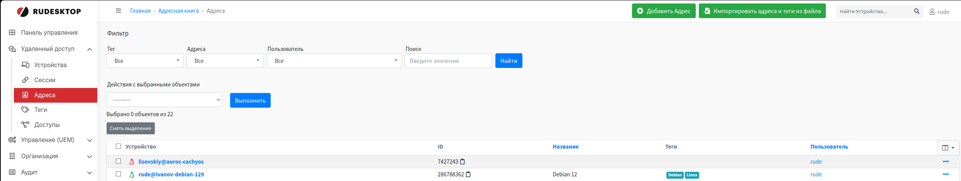Image resolution: width=961 pixels, height=181 pixels.
Task: Copy ID 7427243 with clipboard icon
Action: click(463, 162)
